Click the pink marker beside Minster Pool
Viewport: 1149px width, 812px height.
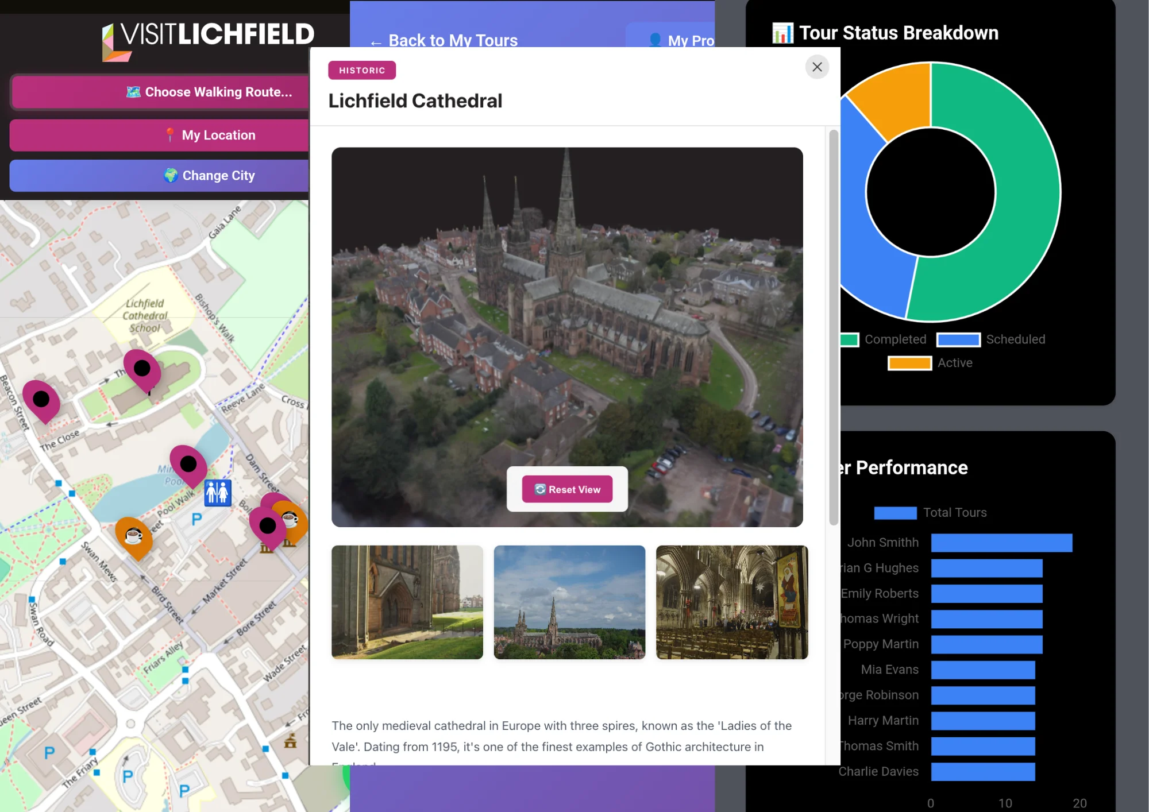188,465
